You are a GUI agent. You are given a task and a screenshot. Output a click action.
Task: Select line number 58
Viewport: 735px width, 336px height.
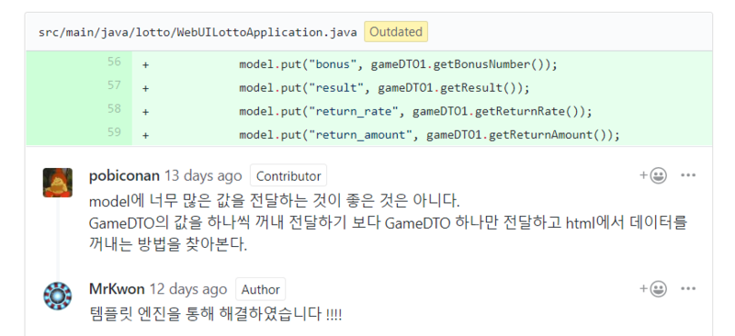pyautogui.click(x=114, y=108)
